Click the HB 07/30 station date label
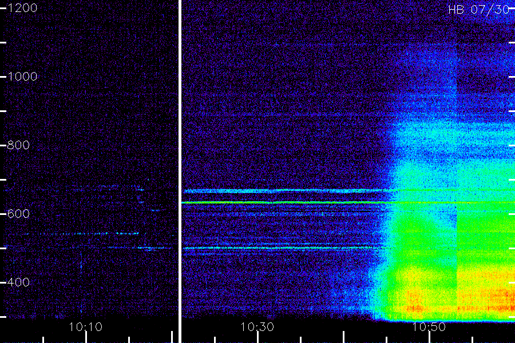The image size is (515, 343). pos(479,10)
